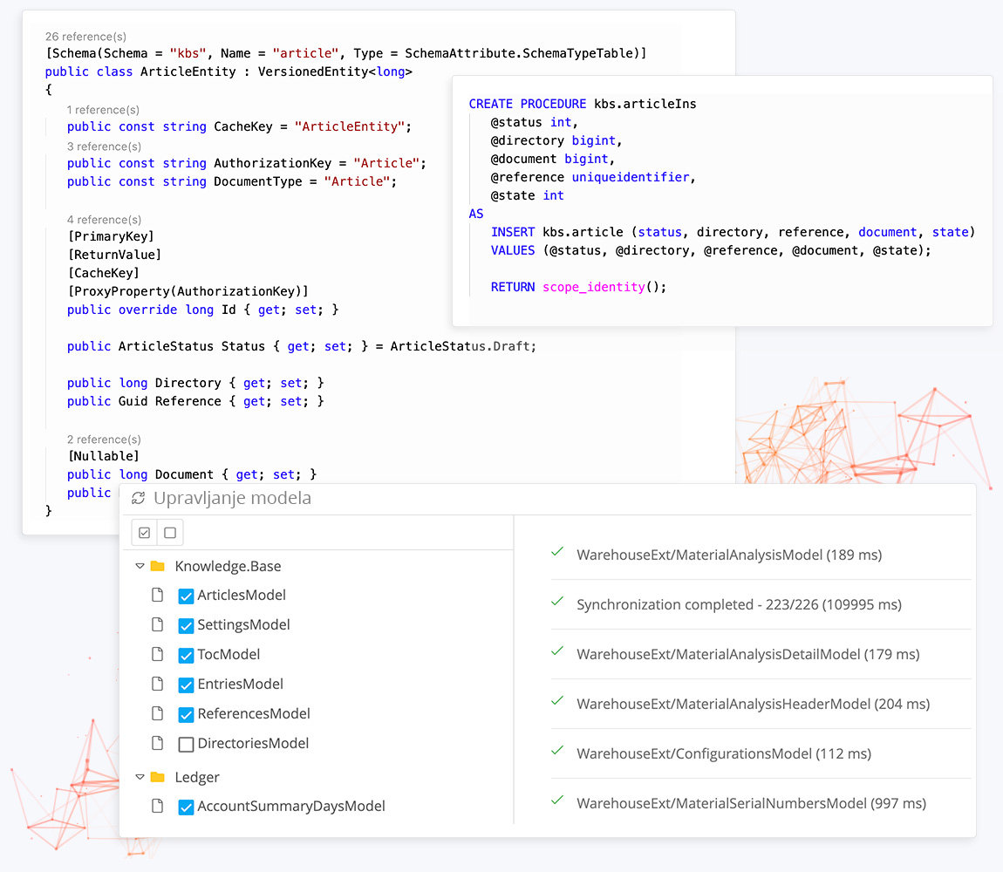Click the Synchronization completed log entry
The width and height of the screenshot is (1003, 872).
tap(739, 604)
